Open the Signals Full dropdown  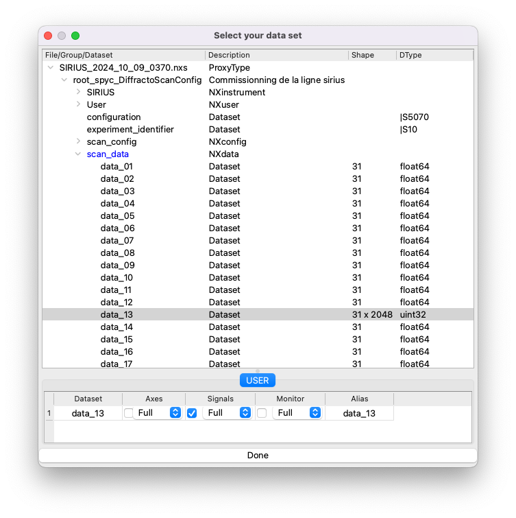228,413
